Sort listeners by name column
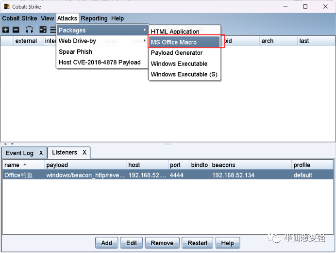Screen dimensions: 336x253 [x=24, y=165]
